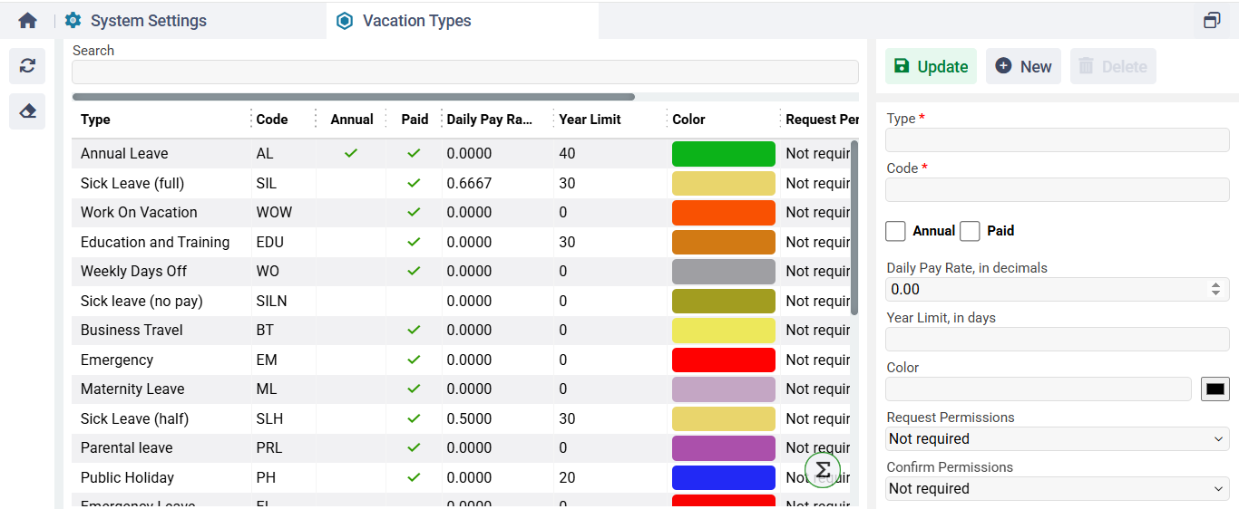Click the gear icon on System Settings tab
Viewport: 1239px width, 509px height.
[73, 20]
